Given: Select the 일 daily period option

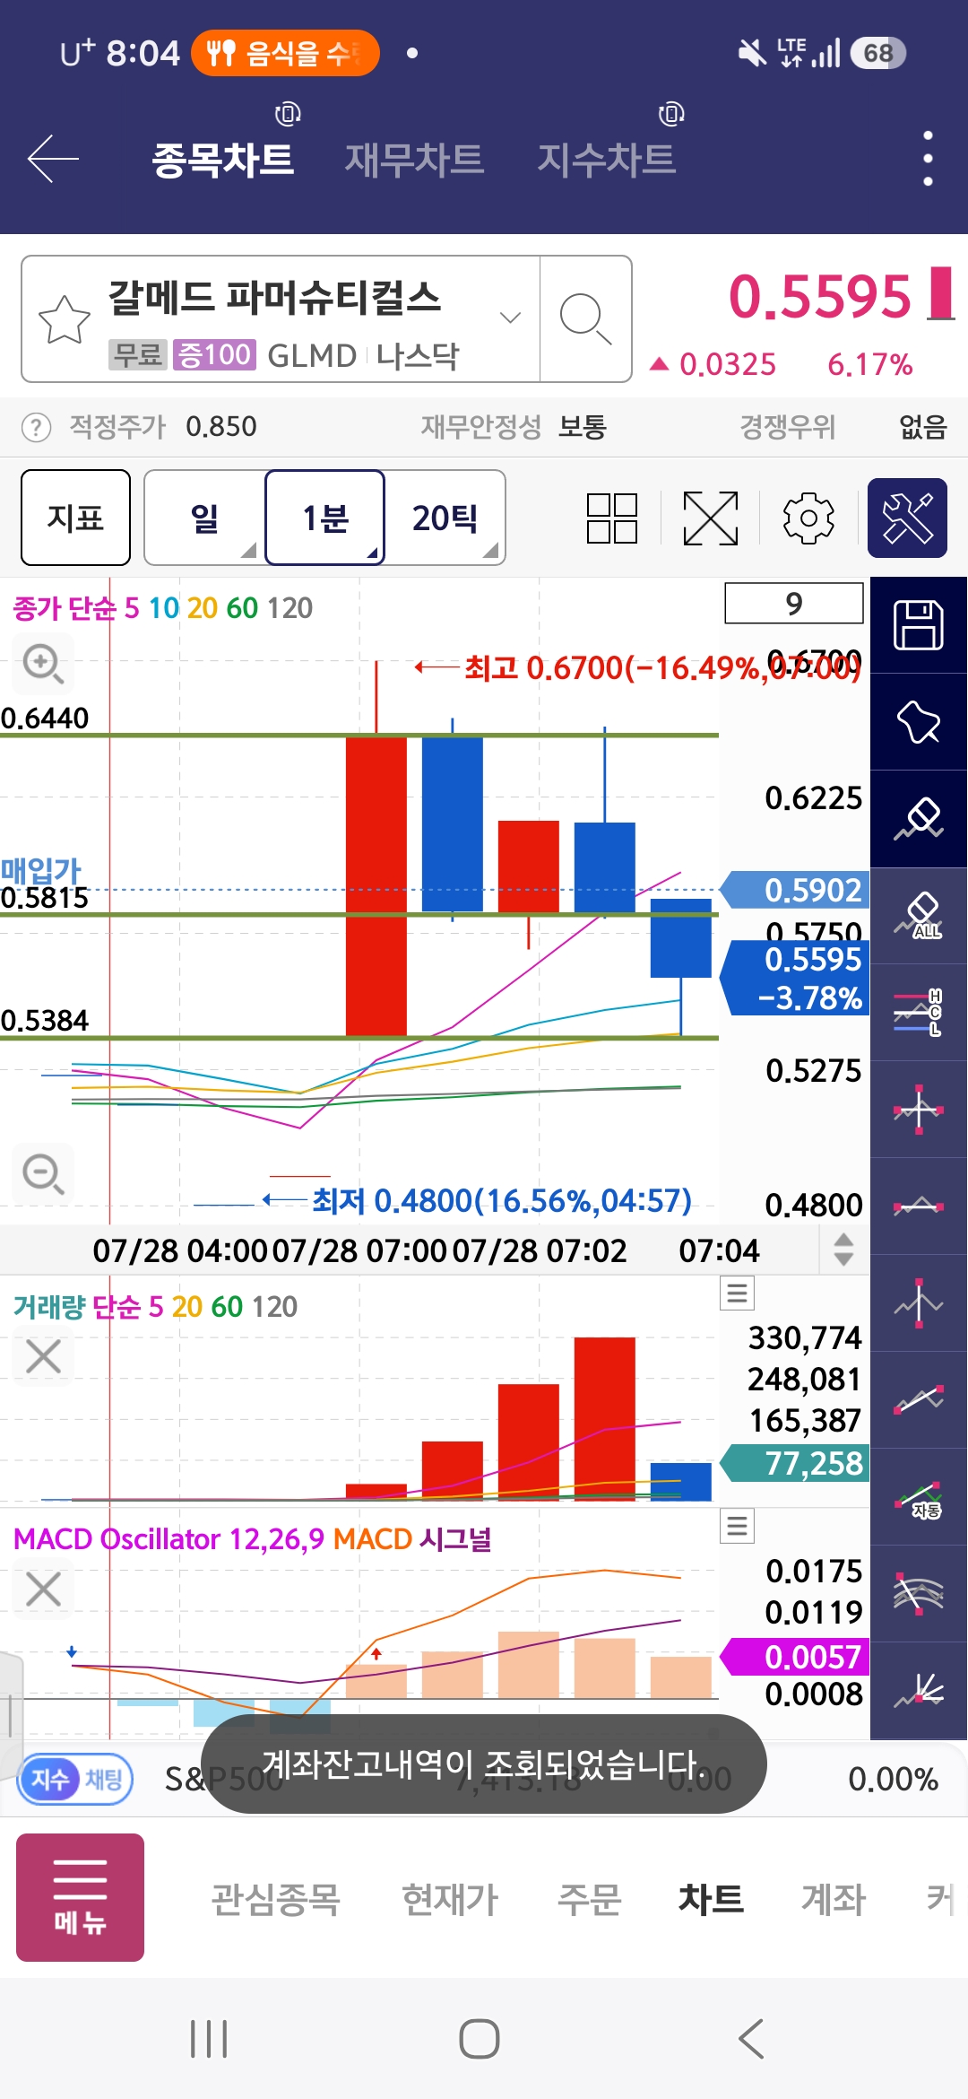Looking at the screenshot, I should [205, 518].
